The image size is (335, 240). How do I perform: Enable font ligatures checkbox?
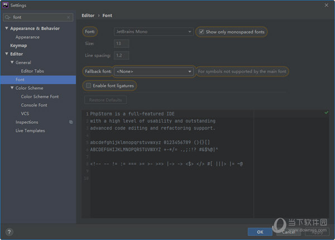coord(88,85)
